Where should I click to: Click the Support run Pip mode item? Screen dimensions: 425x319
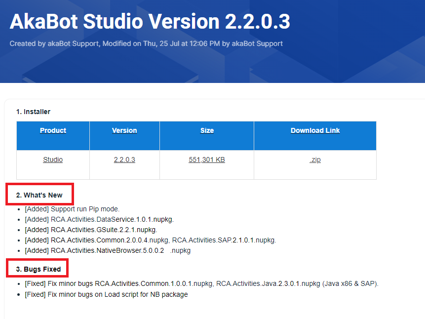click(72, 209)
